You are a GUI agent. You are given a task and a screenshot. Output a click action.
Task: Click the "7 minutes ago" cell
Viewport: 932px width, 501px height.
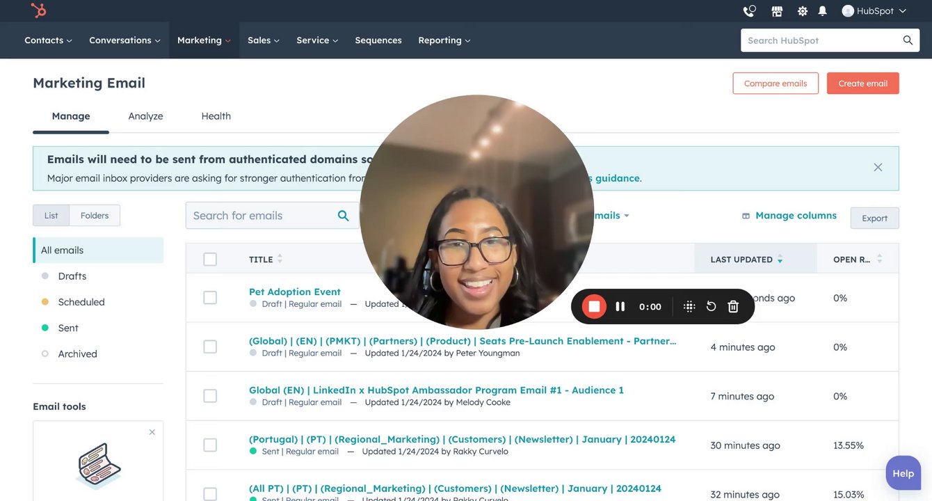pyautogui.click(x=742, y=396)
